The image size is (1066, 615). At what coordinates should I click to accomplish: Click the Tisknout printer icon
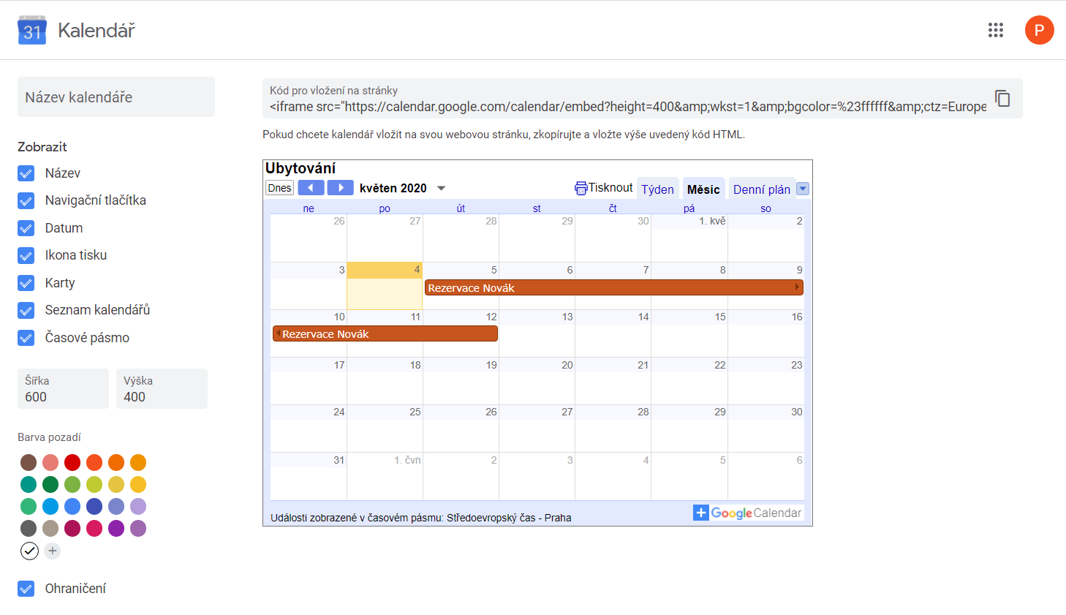coord(581,188)
